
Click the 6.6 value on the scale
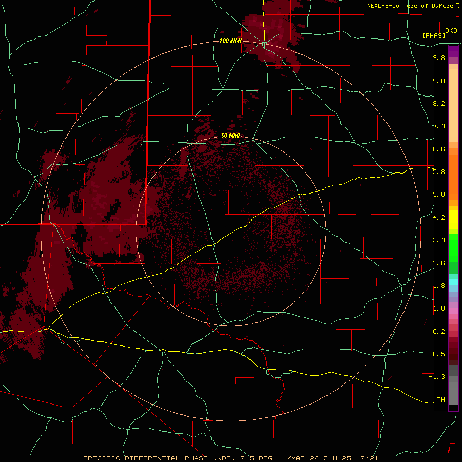click(439, 149)
